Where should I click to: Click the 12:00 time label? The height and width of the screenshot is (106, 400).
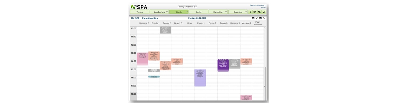coord(133,45)
